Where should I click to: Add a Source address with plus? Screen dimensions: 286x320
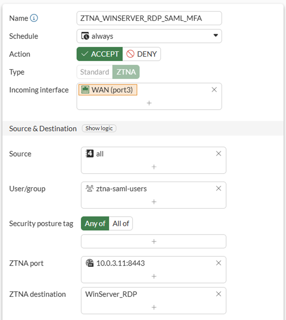click(x=154, y=167)
